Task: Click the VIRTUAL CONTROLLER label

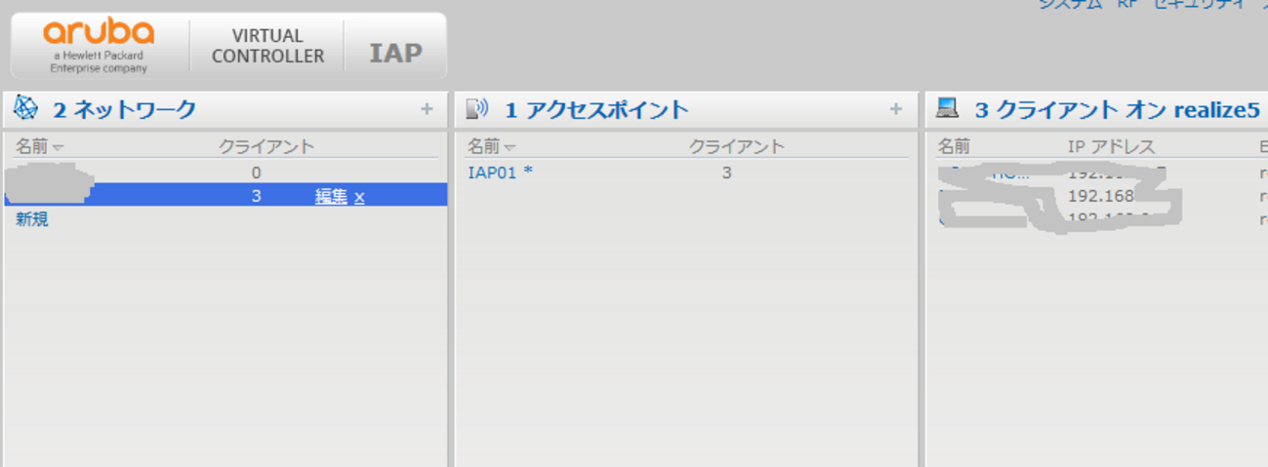Action: 267,46
